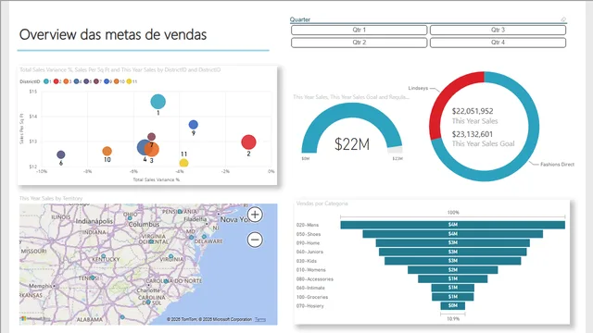Select DistrictID 2 red legend swatch
593x333 pixels.
click(56, 81)
